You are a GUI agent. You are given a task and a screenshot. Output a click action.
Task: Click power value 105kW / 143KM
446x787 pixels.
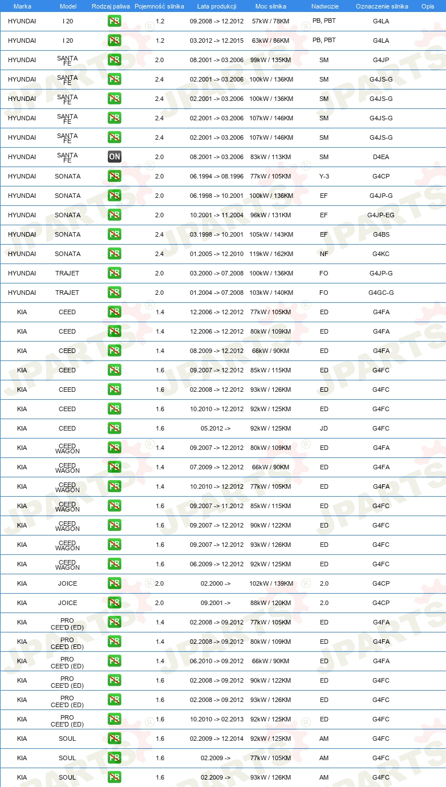tap(271, 234)
